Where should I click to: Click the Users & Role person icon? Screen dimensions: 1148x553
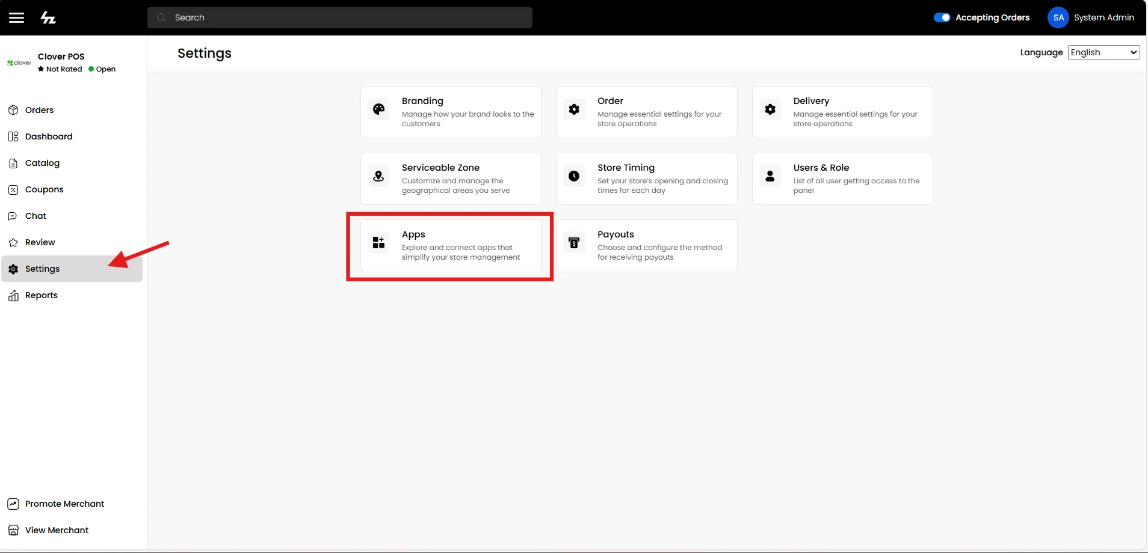click(770, 176)
